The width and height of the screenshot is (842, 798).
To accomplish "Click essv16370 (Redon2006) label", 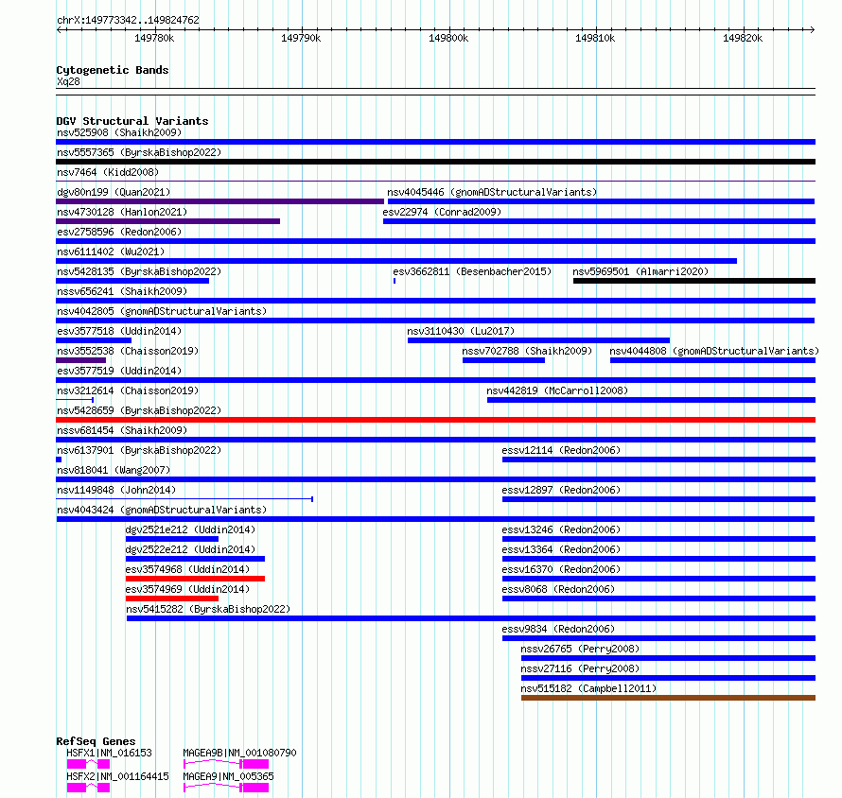I will point(561,569).
